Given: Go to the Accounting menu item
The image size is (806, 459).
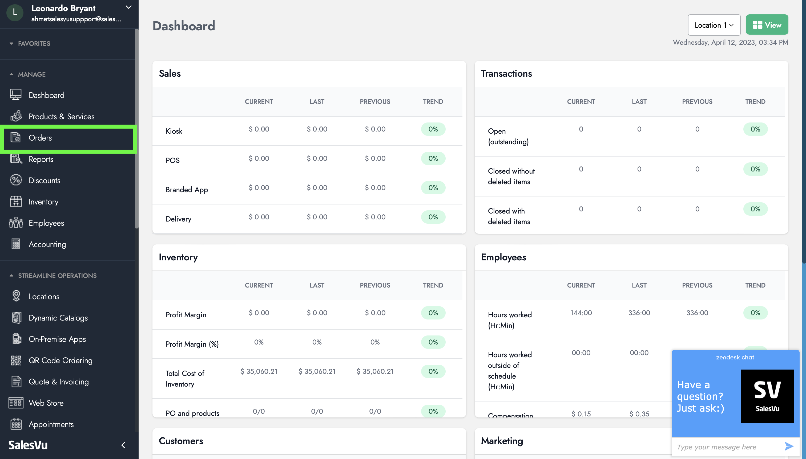Looking at the screenshot, I should click(47, 244).
